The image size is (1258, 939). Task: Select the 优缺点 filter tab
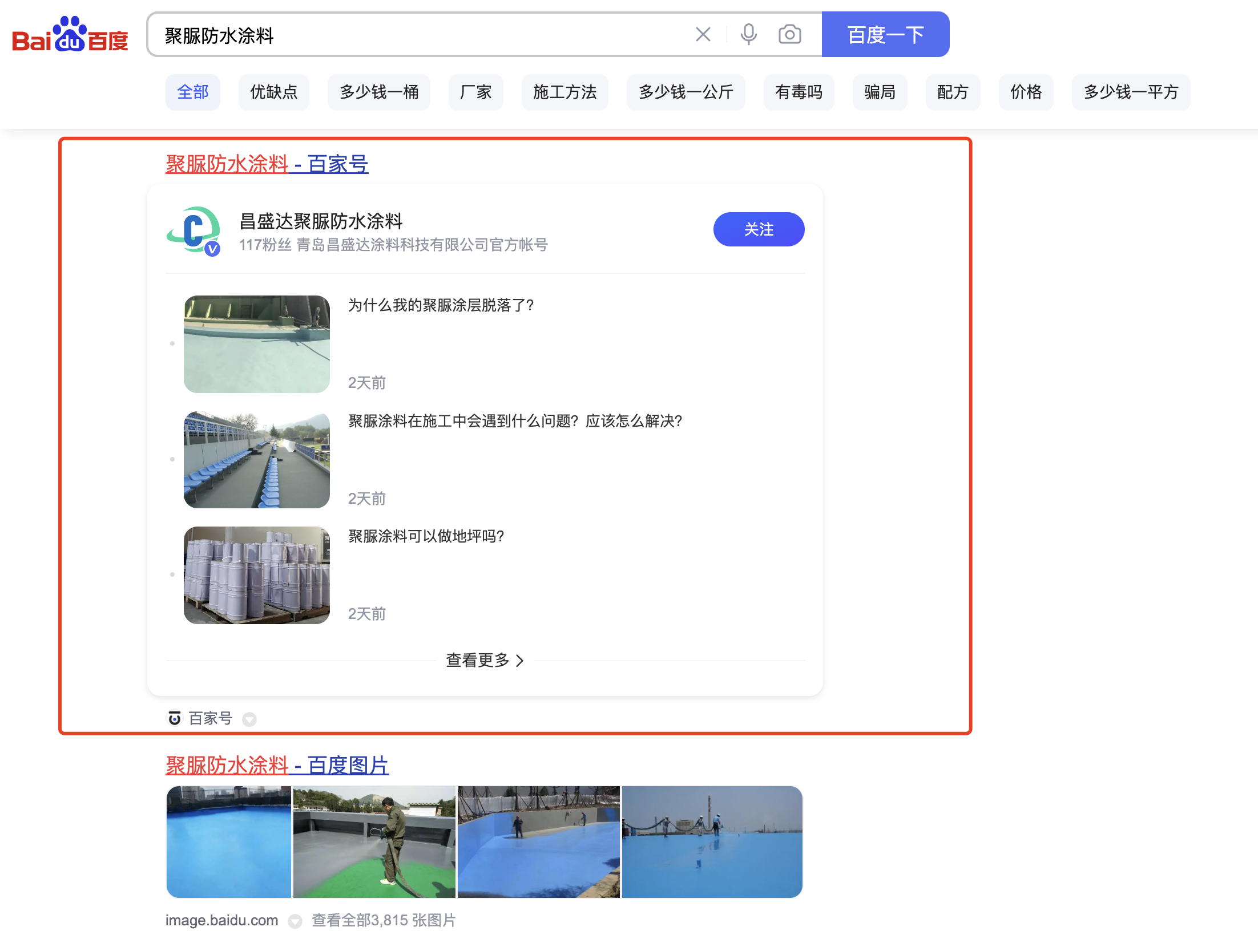click(274, 92)
